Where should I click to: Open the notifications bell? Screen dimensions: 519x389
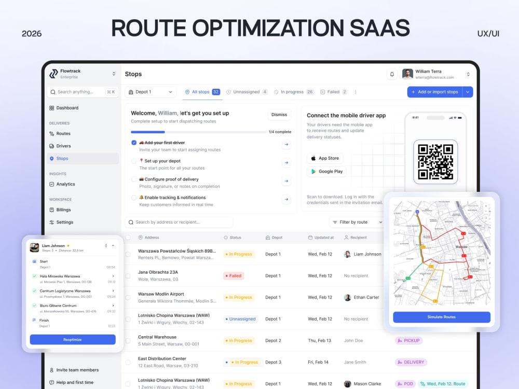click(392, 74)
